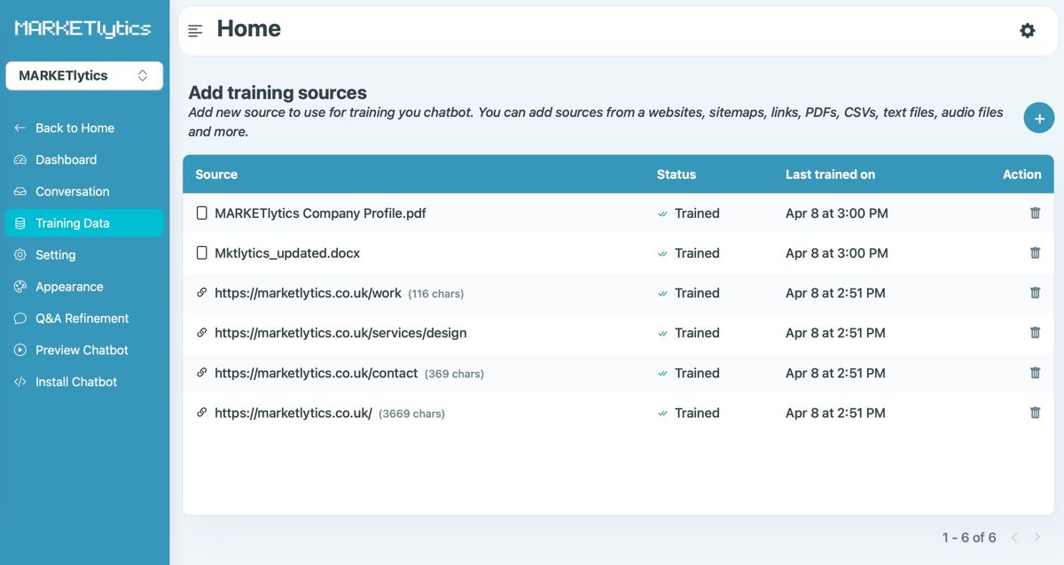This screenshot has width=1064, height=565.
Task: Click the Action column header
Action: pos(1021,174)
